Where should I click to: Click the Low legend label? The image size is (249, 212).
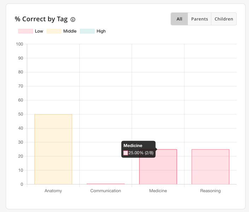point(39,31)
